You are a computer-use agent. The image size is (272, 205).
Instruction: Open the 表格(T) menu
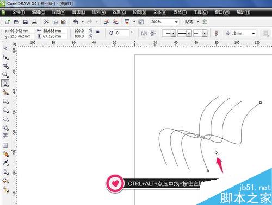(180, 12)
